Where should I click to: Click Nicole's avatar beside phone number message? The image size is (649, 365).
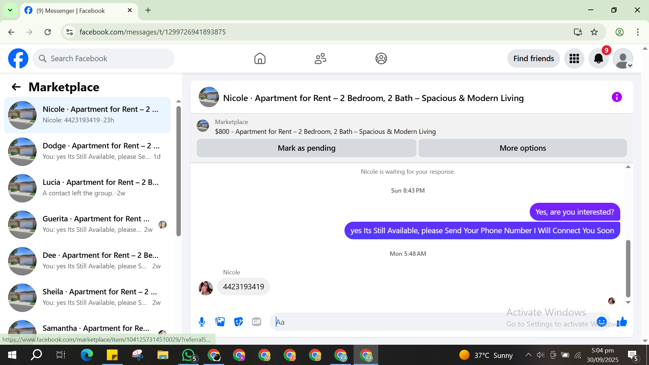(206, 288)
